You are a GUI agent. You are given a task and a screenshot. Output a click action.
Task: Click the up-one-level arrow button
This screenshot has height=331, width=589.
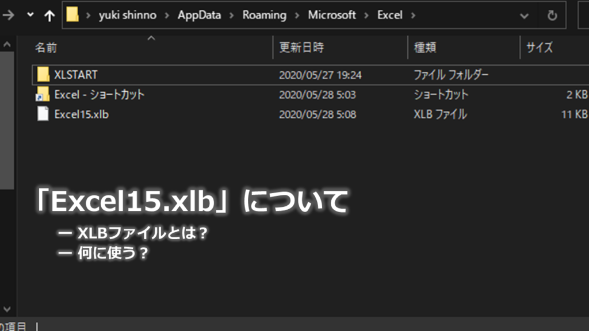click(49, 16)
